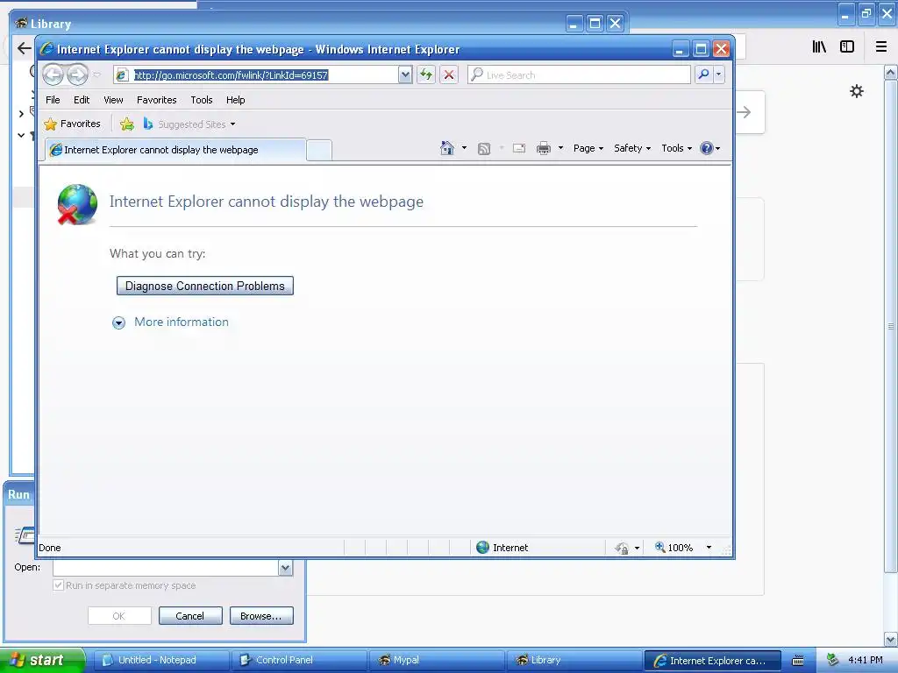This screenshot has width=898, height=673.
Task: Click the Mypal library bookshelf icon
Action: [819, 47]
